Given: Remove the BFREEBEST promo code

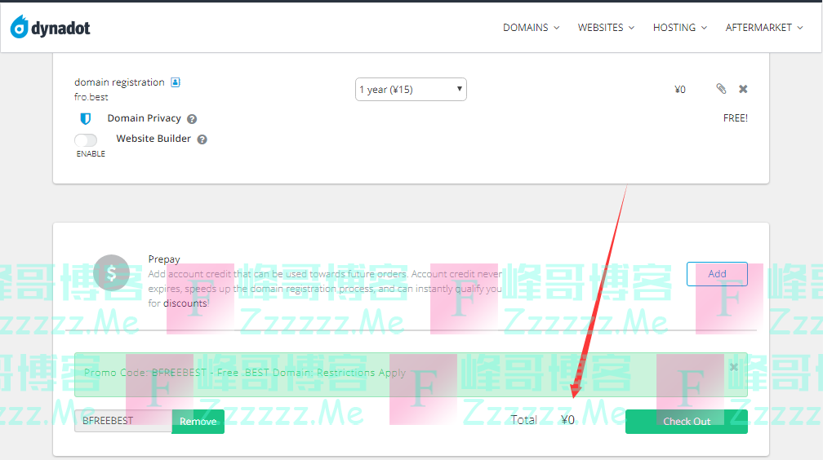Looking at the screenshot, I should pyautogui.click(x=198, y=422).
